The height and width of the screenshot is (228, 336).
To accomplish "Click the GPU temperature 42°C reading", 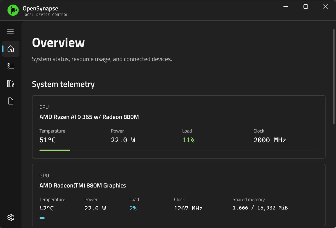I will (x=47, y=208).
